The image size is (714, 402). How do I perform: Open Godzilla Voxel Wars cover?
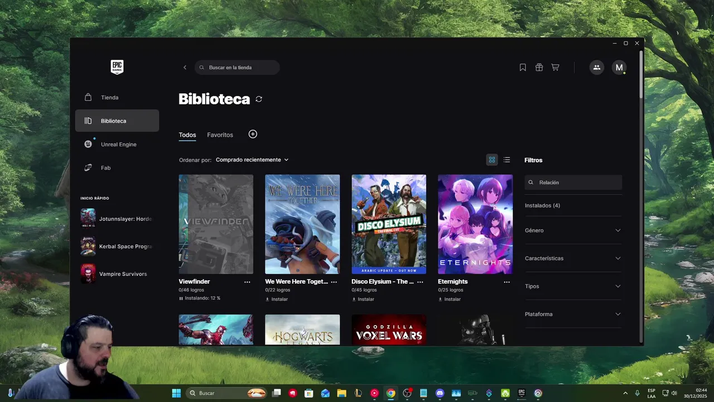389,329
